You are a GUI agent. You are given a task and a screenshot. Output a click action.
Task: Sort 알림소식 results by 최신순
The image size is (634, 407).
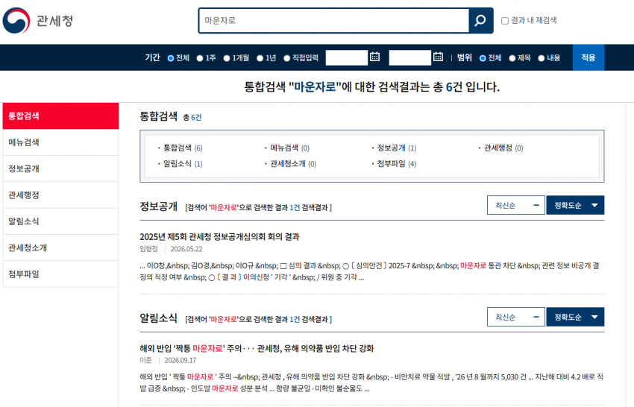(516, 317)
